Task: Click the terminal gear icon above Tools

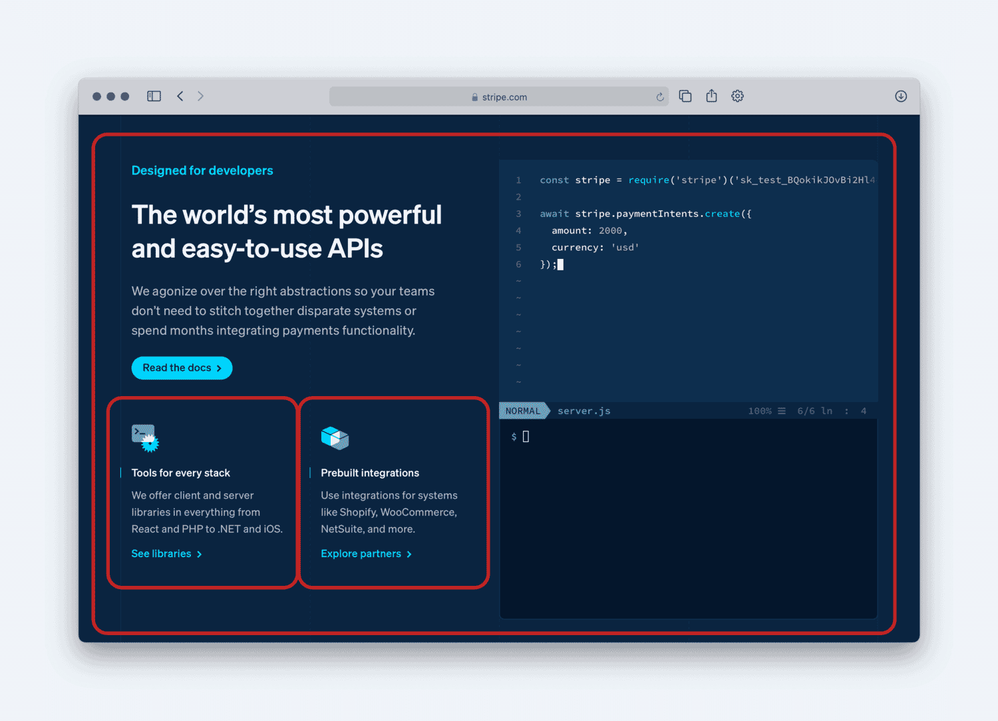Action: pyautogui.click(x=145, y=438)
